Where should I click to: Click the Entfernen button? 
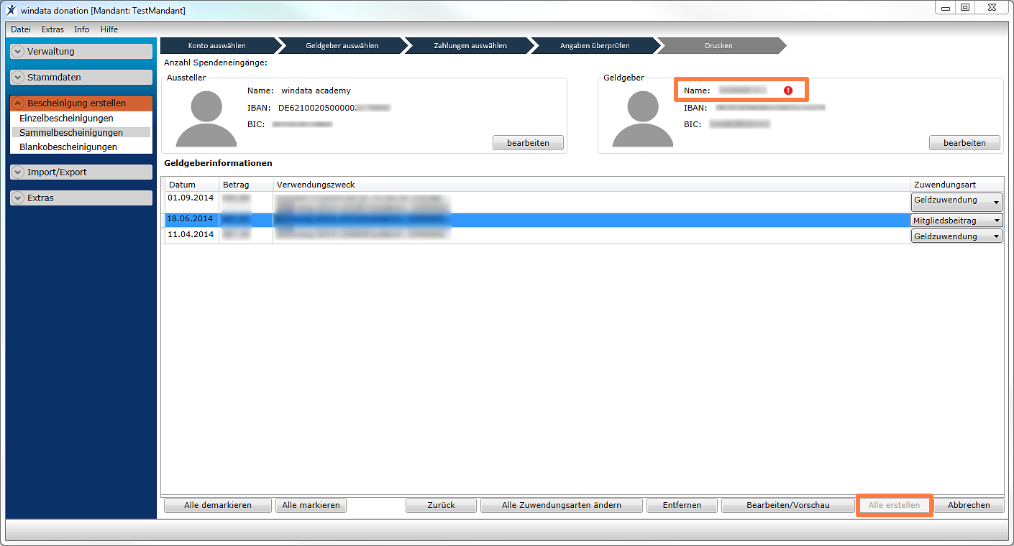pyautogui.click(x=682, y=506)
